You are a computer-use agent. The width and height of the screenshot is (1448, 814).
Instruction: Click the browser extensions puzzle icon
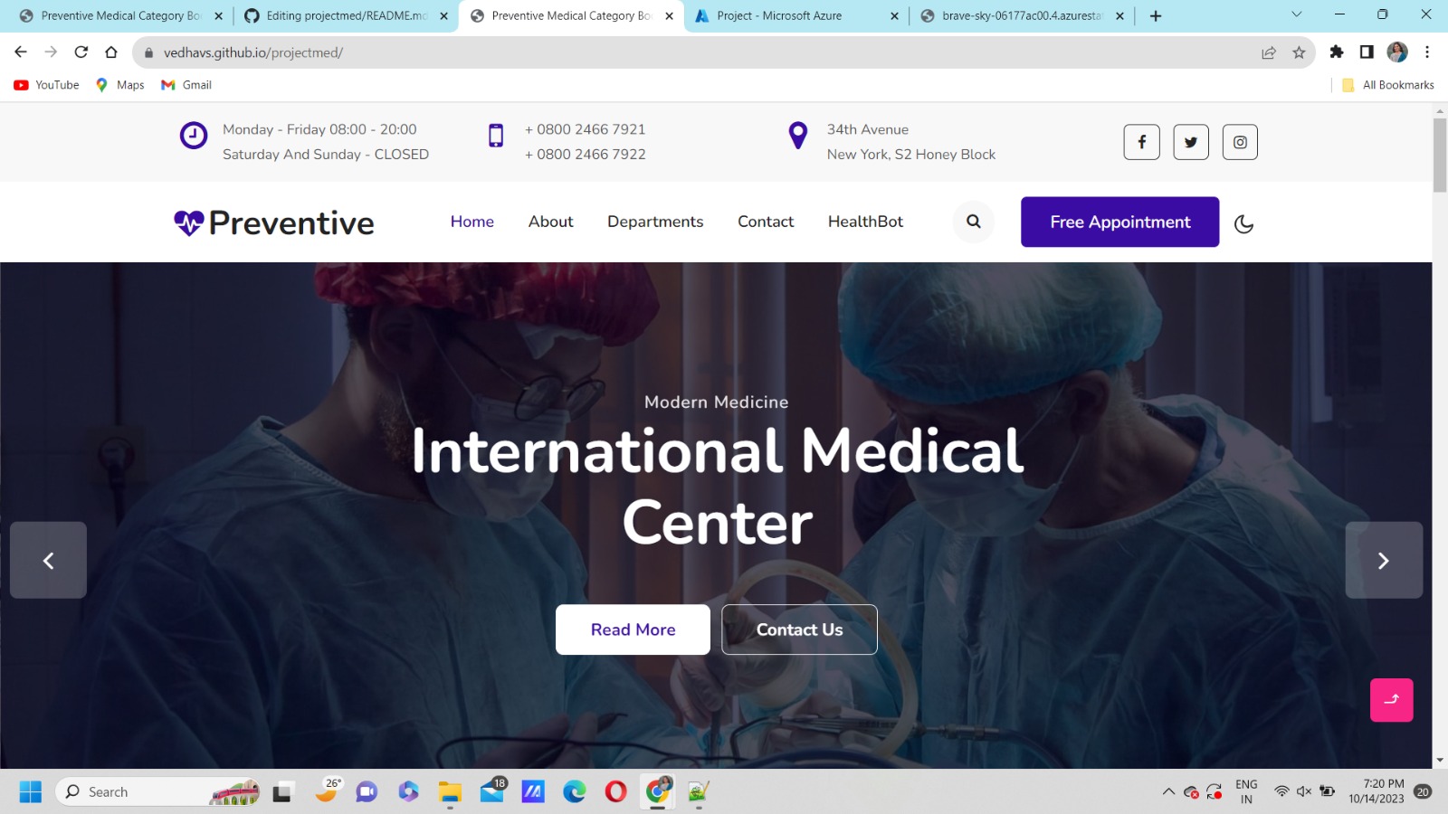pyautogui.click(x=1337, y=52)
